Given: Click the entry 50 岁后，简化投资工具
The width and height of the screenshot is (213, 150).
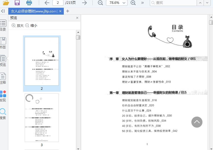Looking at the screenshot, I should tap(149, 131).
